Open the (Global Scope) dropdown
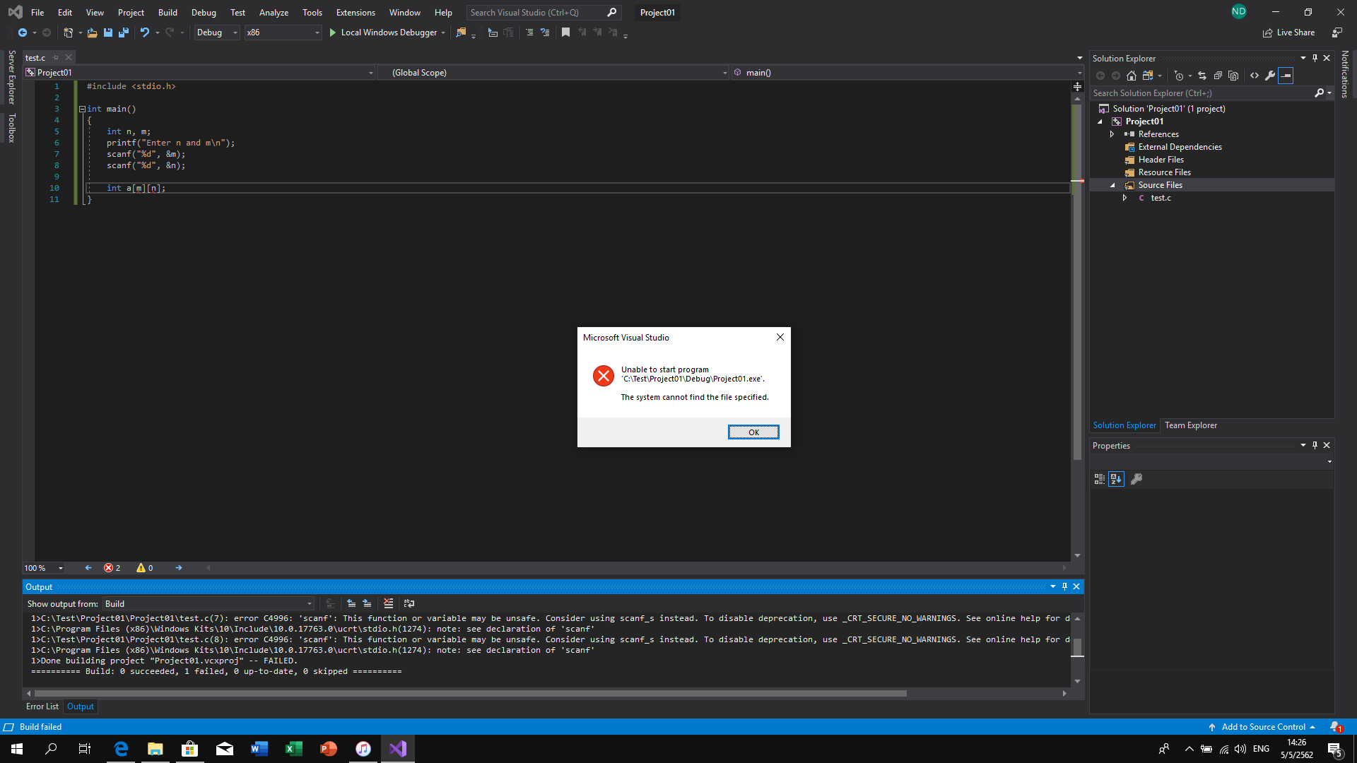The width and height of the screenshot is (1357, 763). [554, 73]
